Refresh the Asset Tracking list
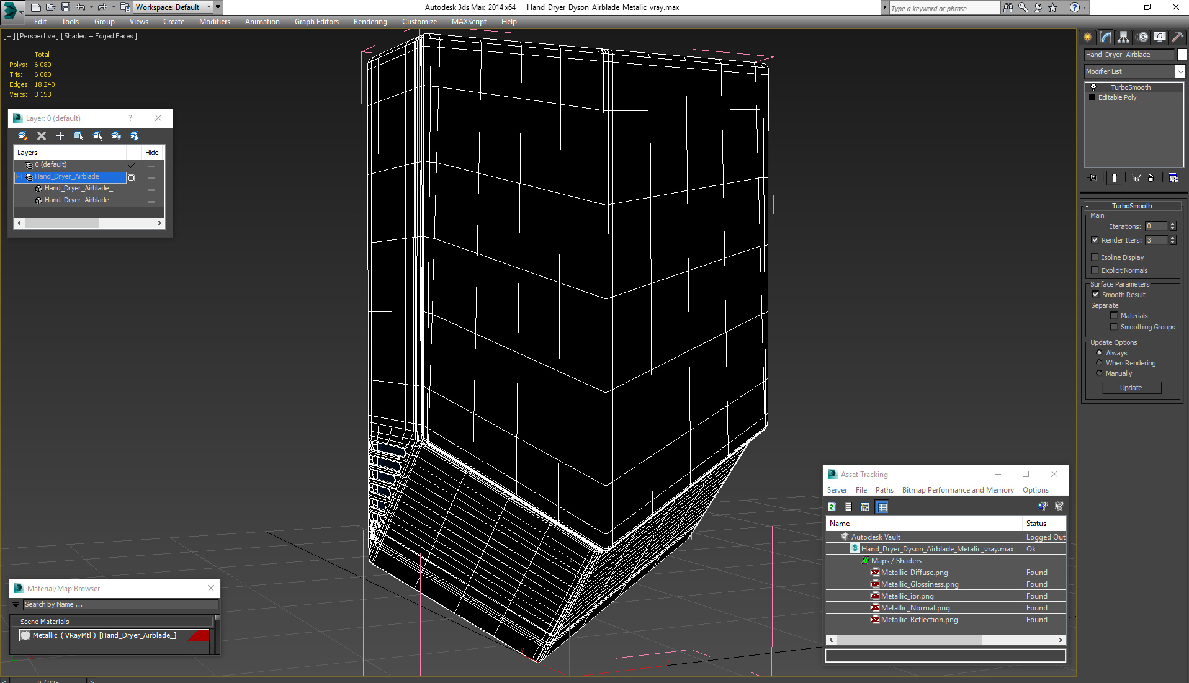The image size is (1189, 683). [832, 507]
